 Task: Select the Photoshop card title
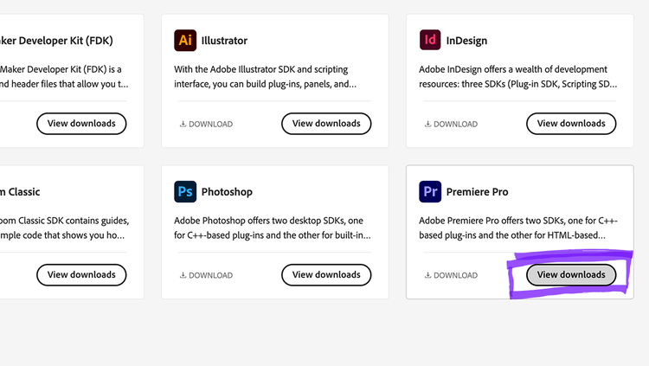(x=227, y=192)
